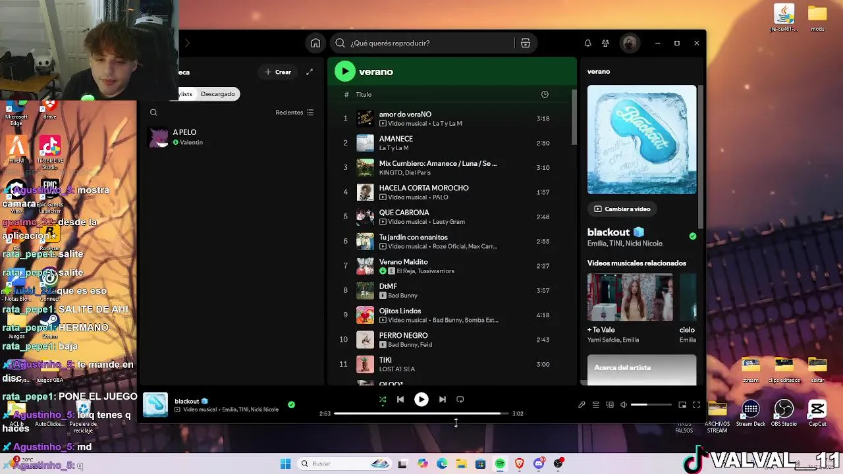The image size is (843, 474).
Task: Open the Stream Deck desktop shortcut
Action: point(751,414)
